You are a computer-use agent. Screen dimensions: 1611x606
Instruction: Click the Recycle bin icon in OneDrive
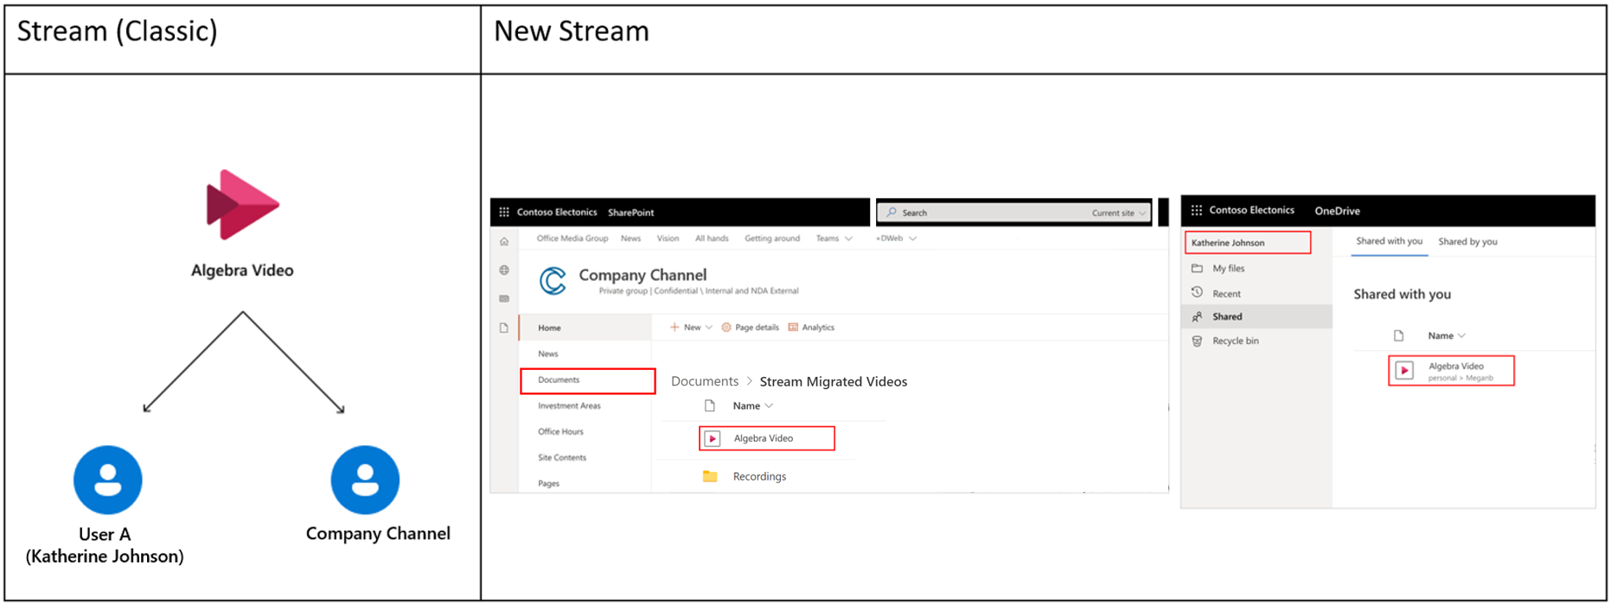click(1197, 341)
